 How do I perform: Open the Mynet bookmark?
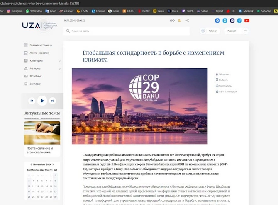(217, 11)
